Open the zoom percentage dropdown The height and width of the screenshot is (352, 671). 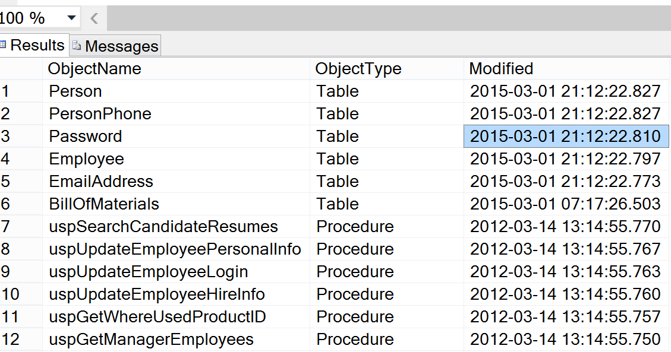[x=72, y=17]
